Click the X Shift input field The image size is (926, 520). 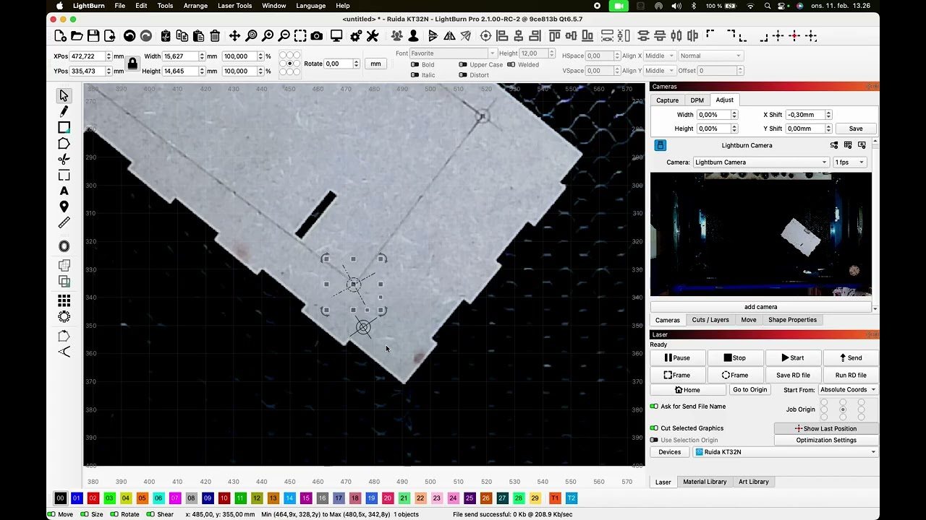point(804,115)
